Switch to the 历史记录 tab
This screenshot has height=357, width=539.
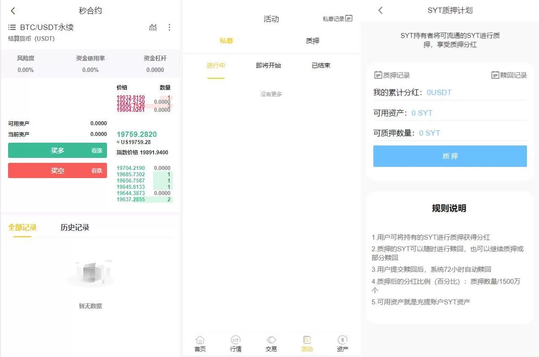75,227
